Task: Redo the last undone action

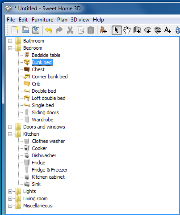Action: pos(59,30)
